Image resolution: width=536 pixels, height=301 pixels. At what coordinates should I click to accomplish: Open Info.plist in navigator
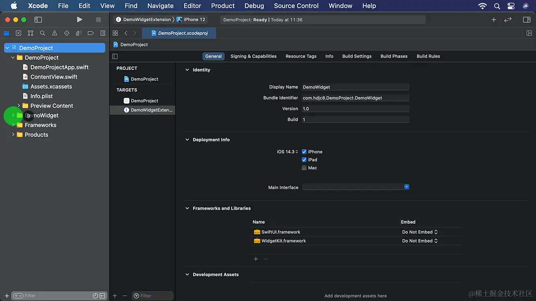tap(41, 96)
